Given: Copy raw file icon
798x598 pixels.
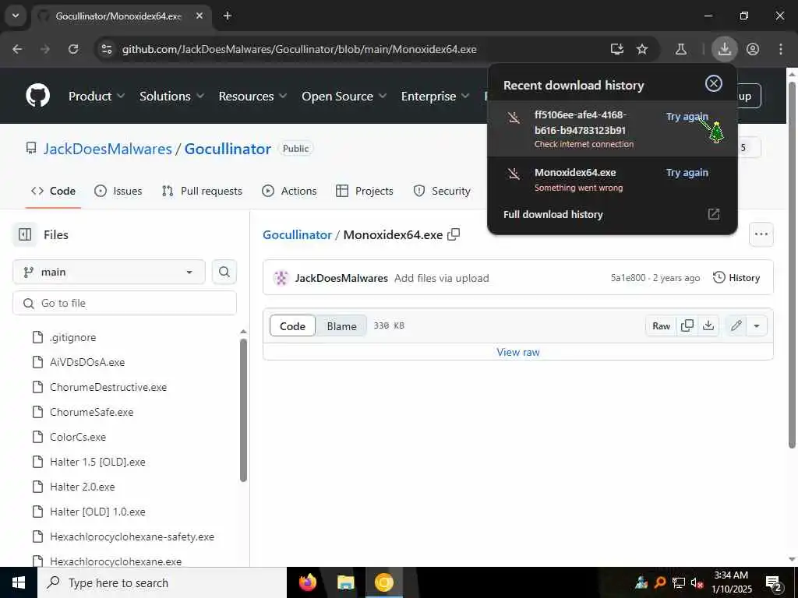Looking at the screenshot, I should (687, 325).
